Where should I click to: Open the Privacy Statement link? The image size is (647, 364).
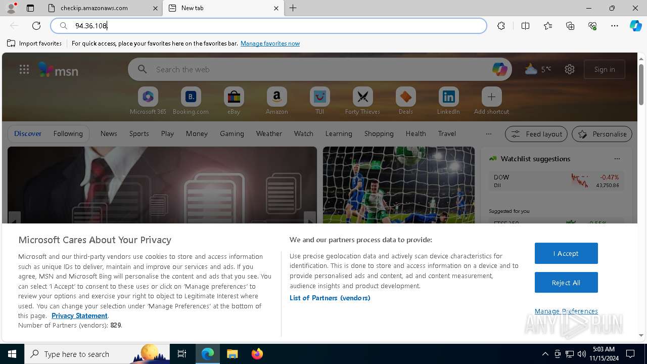tap(79, 315)
